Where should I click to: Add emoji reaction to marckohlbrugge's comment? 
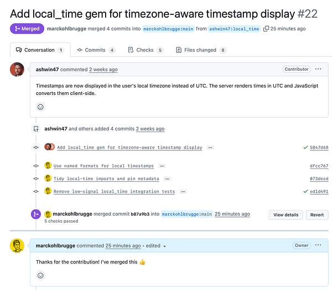coord(40,276)
